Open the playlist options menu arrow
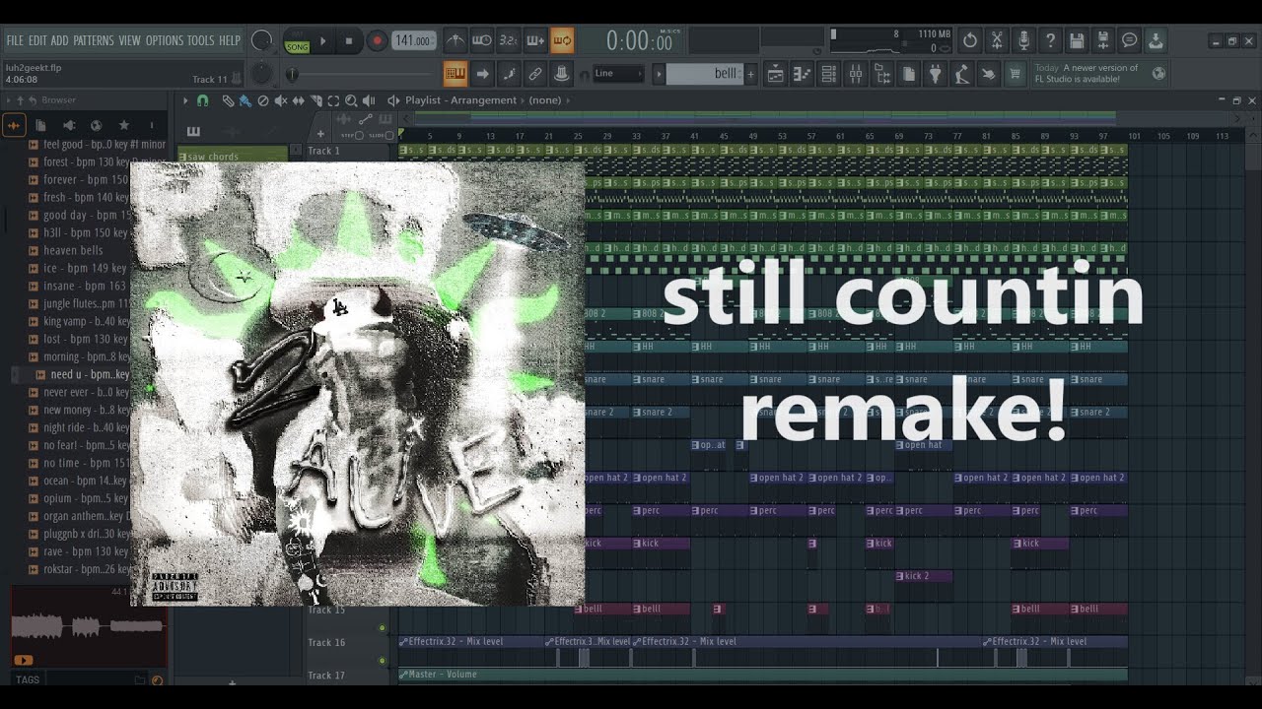Image resolution: width=1262 pixels, height=709 pixels. click(184, 100)
